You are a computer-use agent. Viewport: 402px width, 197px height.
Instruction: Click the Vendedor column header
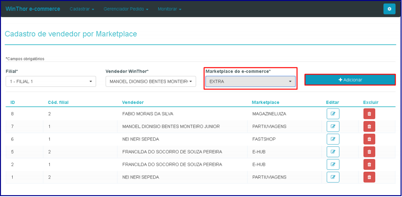pyautogui.click(x=133, y=103)
